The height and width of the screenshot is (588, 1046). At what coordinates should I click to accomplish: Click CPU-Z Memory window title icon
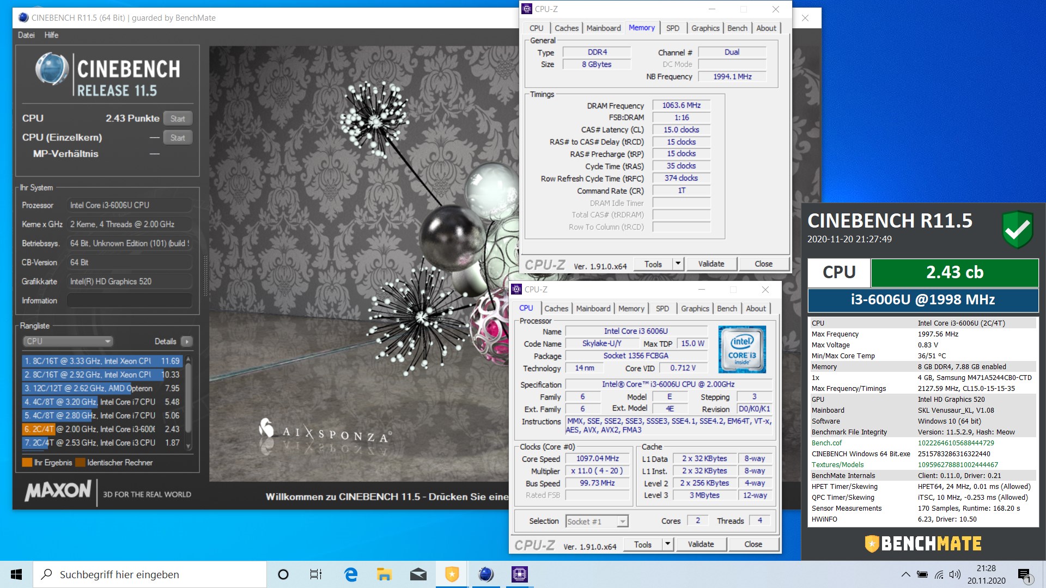tap(527, 9)
